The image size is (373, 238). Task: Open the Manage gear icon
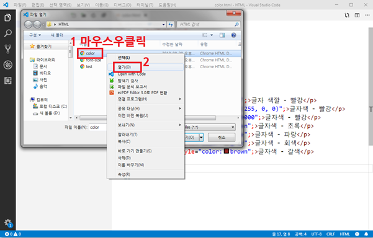click(x=8, y=223)
